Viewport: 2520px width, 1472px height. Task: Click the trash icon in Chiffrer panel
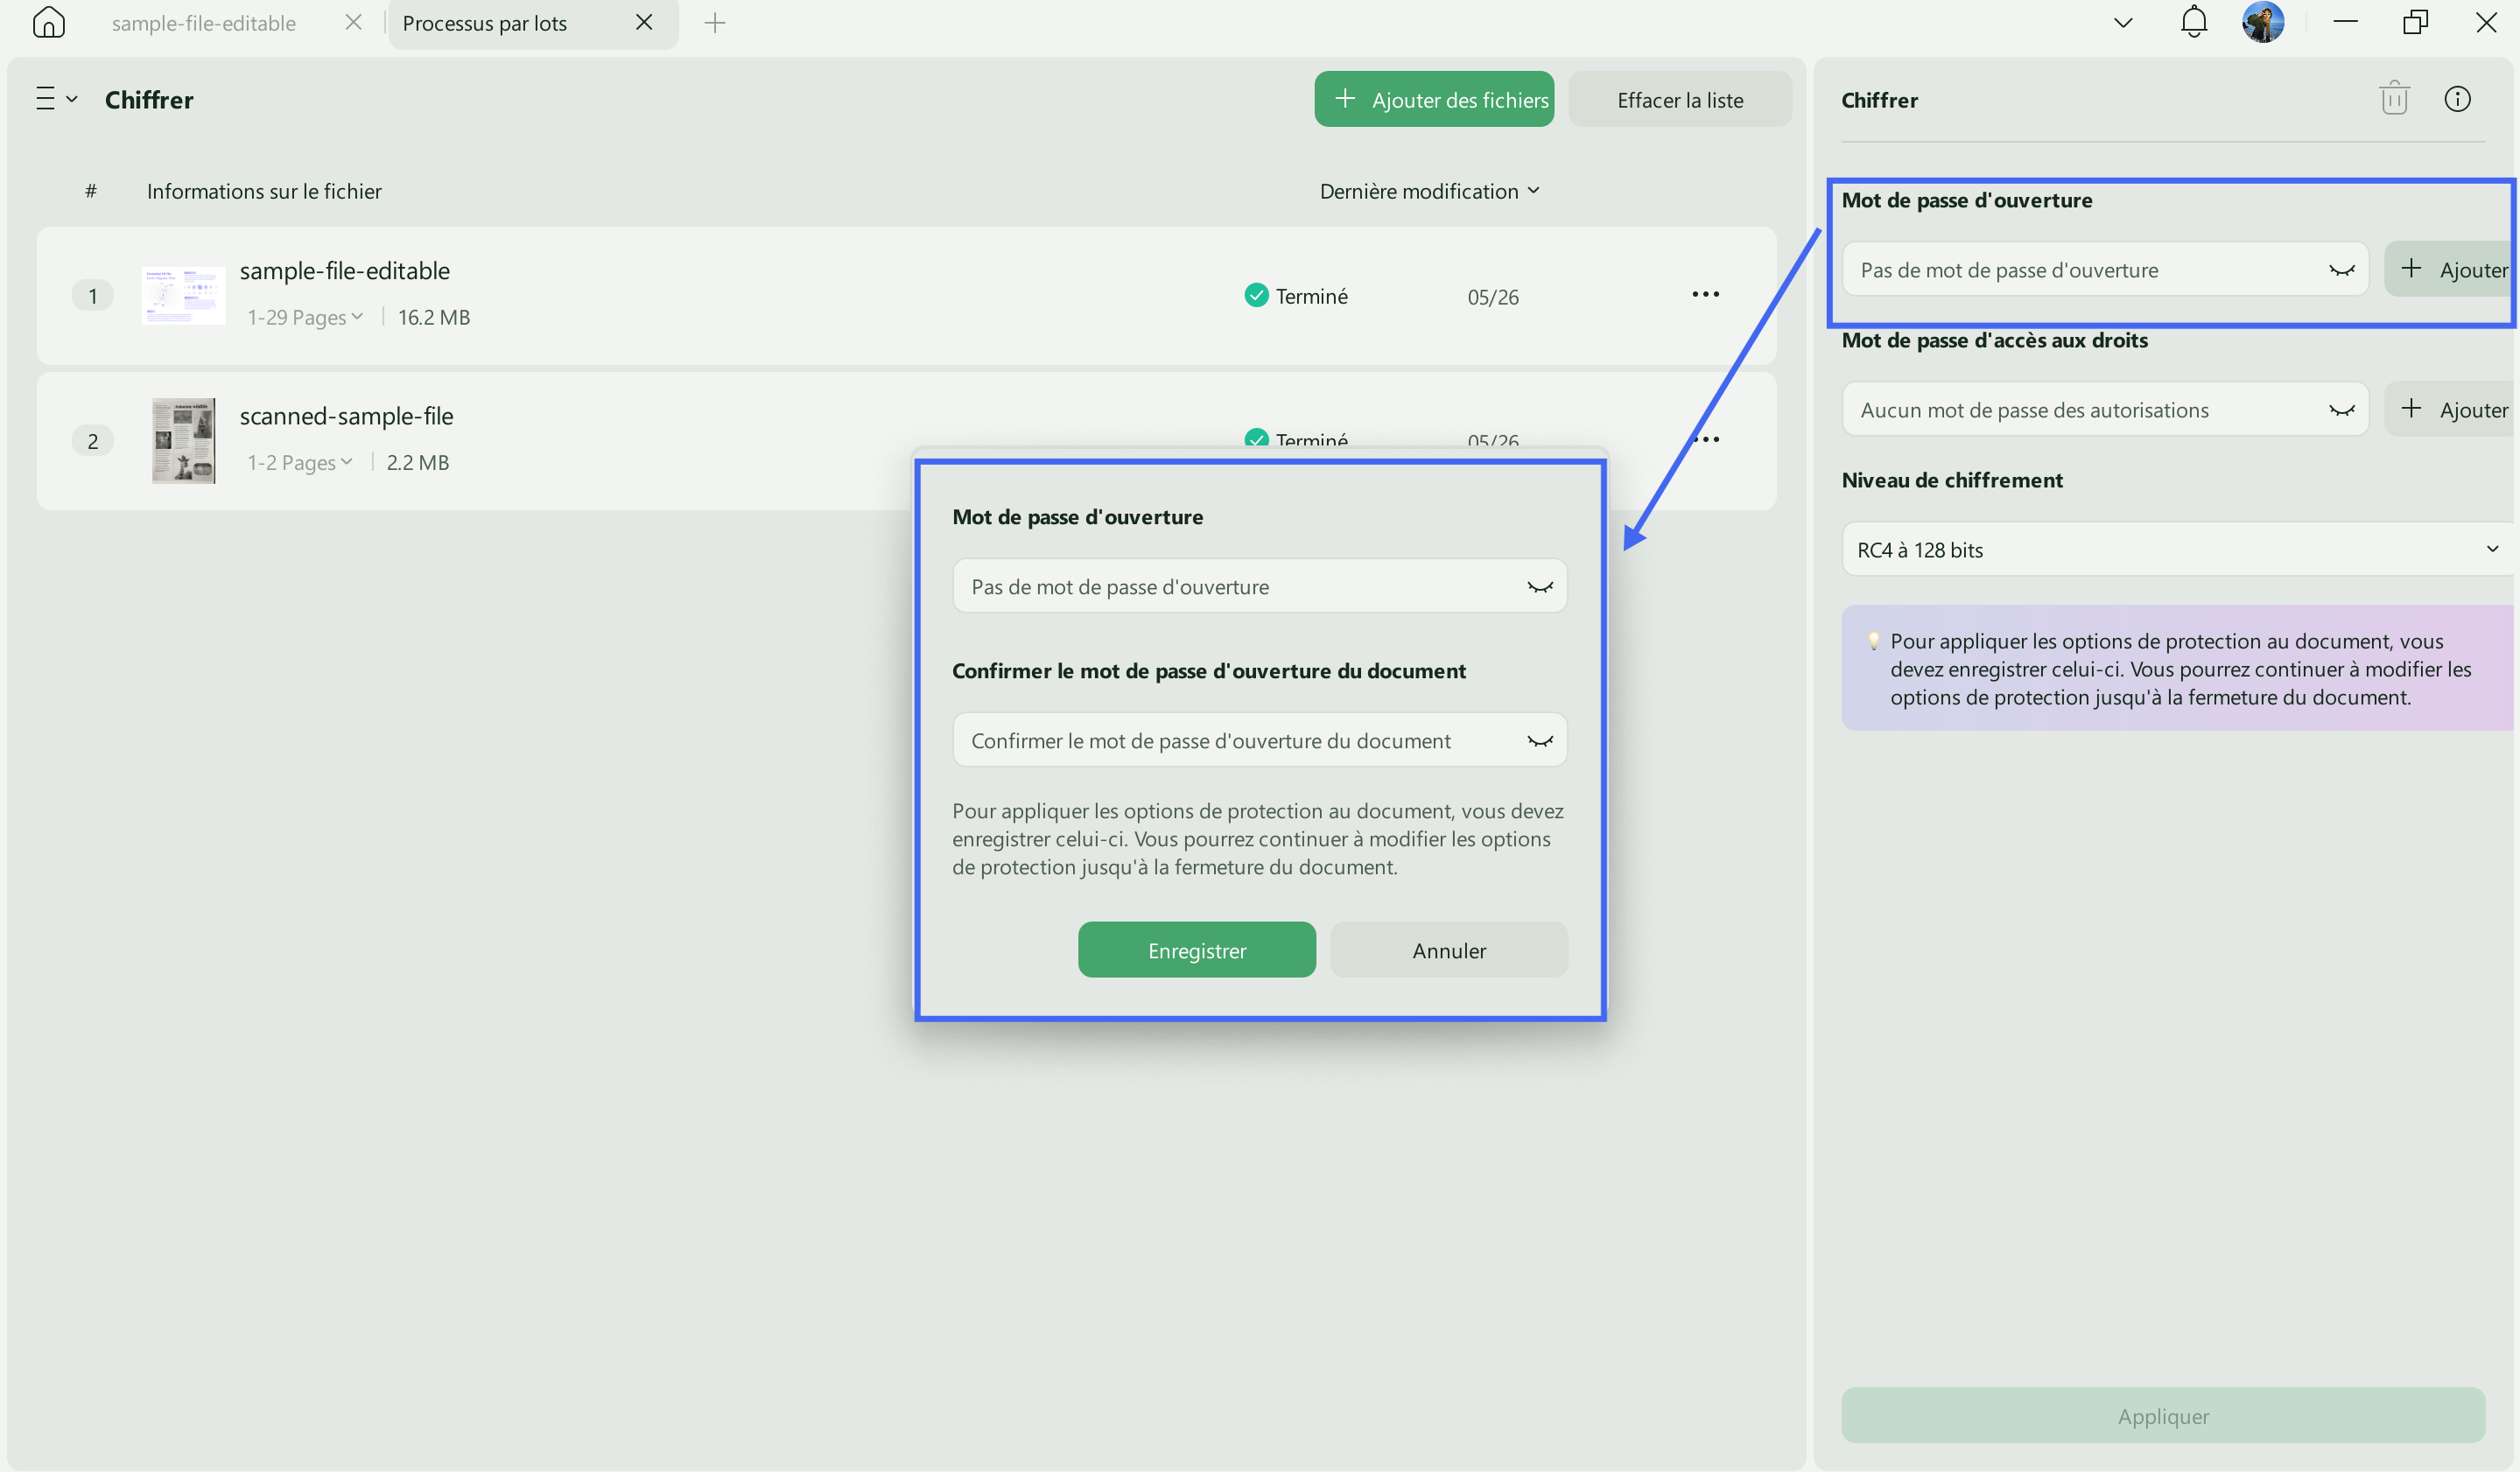pos(2394,99)
